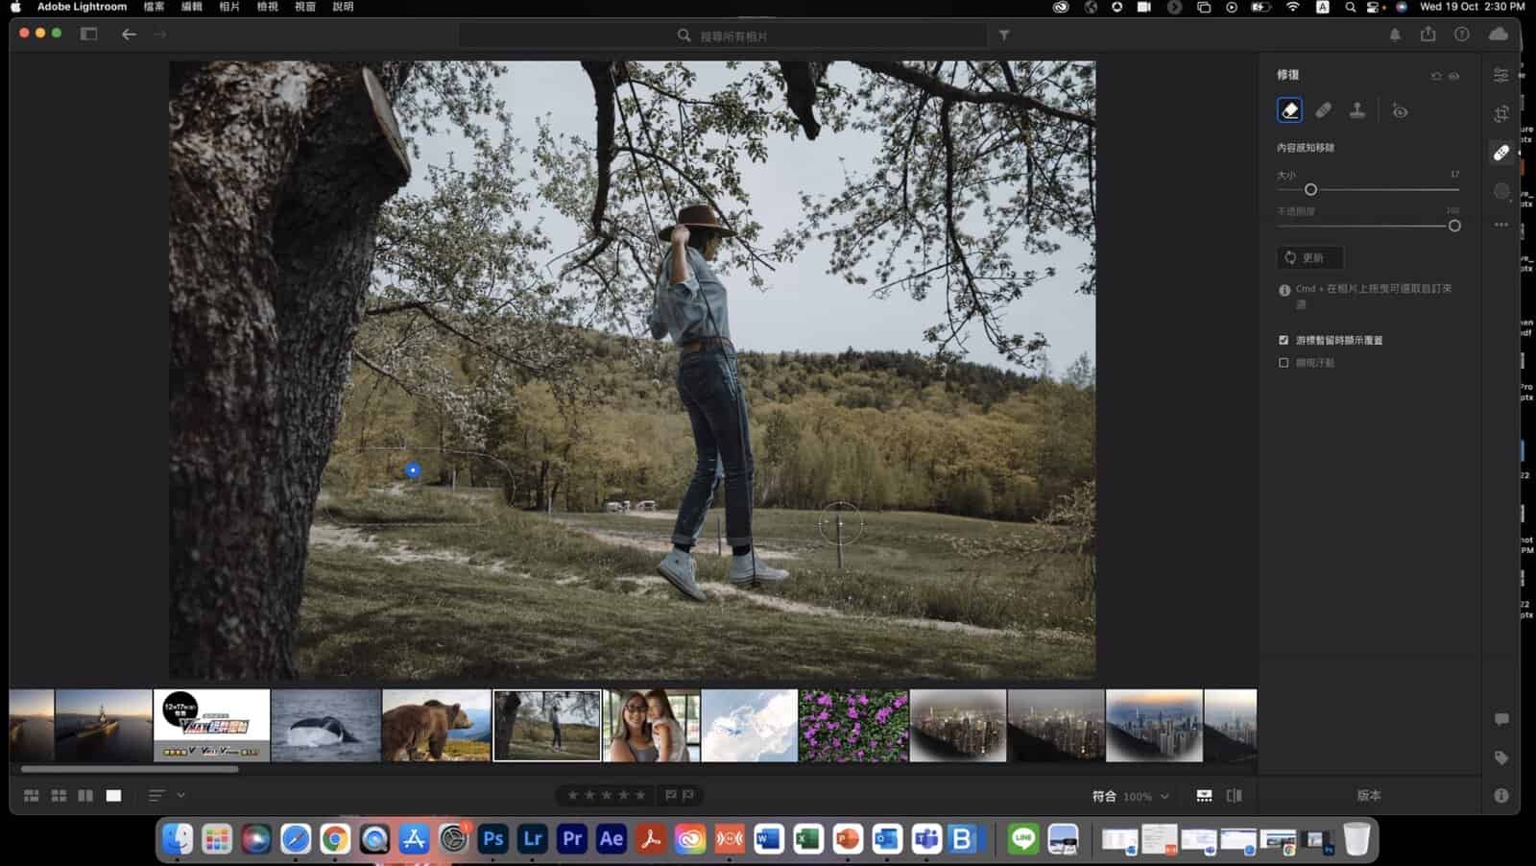Expand the three-dots more options menu
1536x866 pixels.
(x=1501, y=225)
